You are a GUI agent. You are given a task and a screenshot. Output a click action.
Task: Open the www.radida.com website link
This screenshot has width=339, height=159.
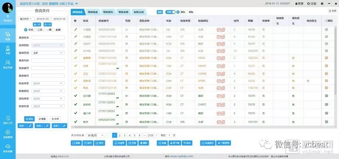tap(181, 156)
